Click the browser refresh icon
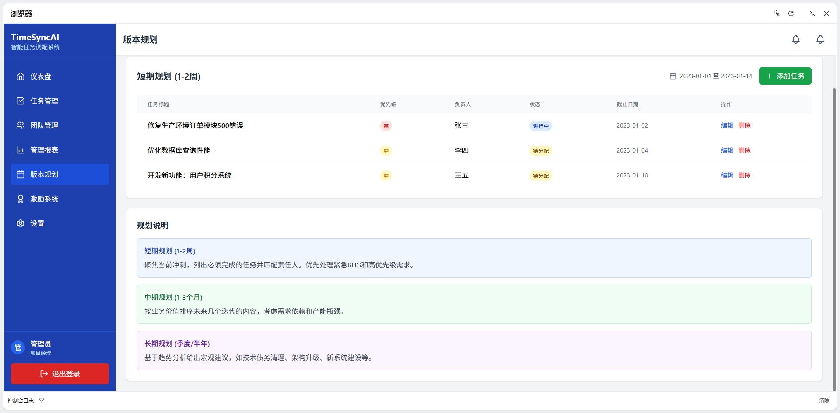The image size is (840, 413). coord(791,14)
